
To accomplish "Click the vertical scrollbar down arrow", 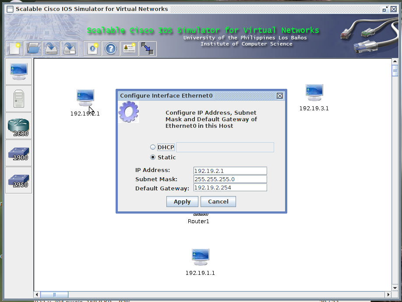I will pos(395,288).
